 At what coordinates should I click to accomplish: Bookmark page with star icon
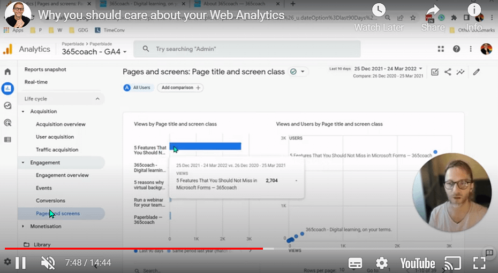(413, 18)
